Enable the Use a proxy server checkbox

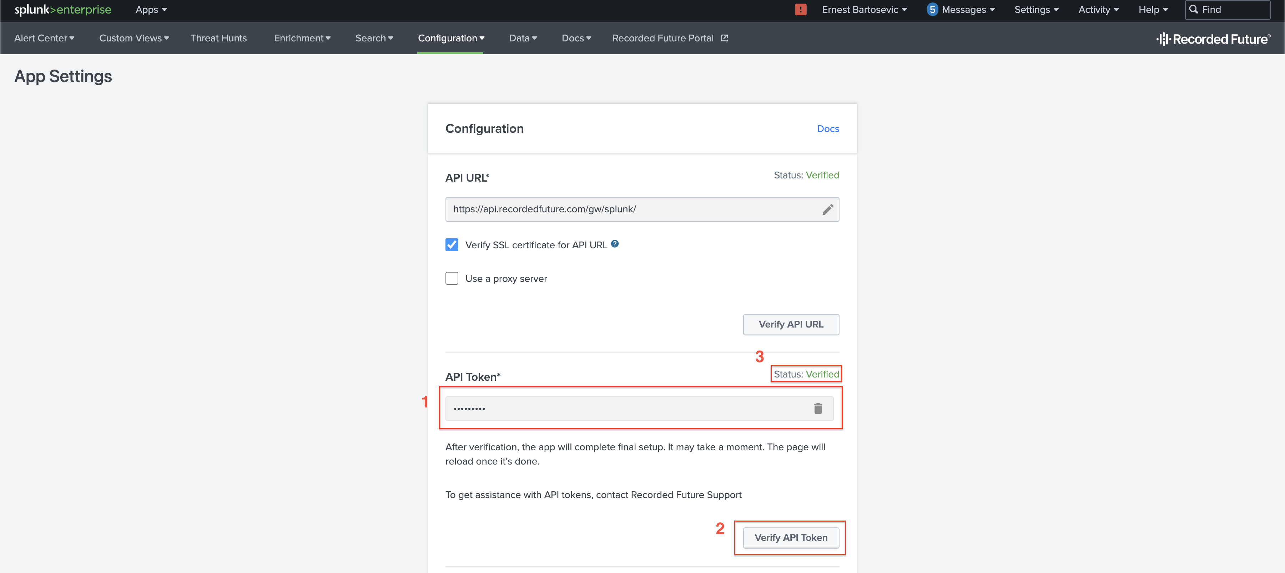[452, 278]
